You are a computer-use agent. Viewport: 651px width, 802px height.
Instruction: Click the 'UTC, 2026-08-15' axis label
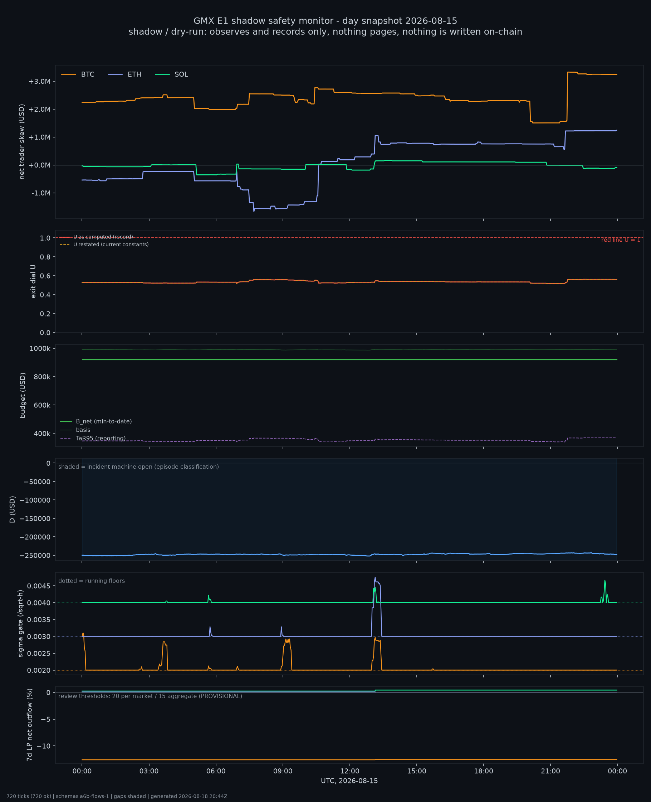click(349, 781)
